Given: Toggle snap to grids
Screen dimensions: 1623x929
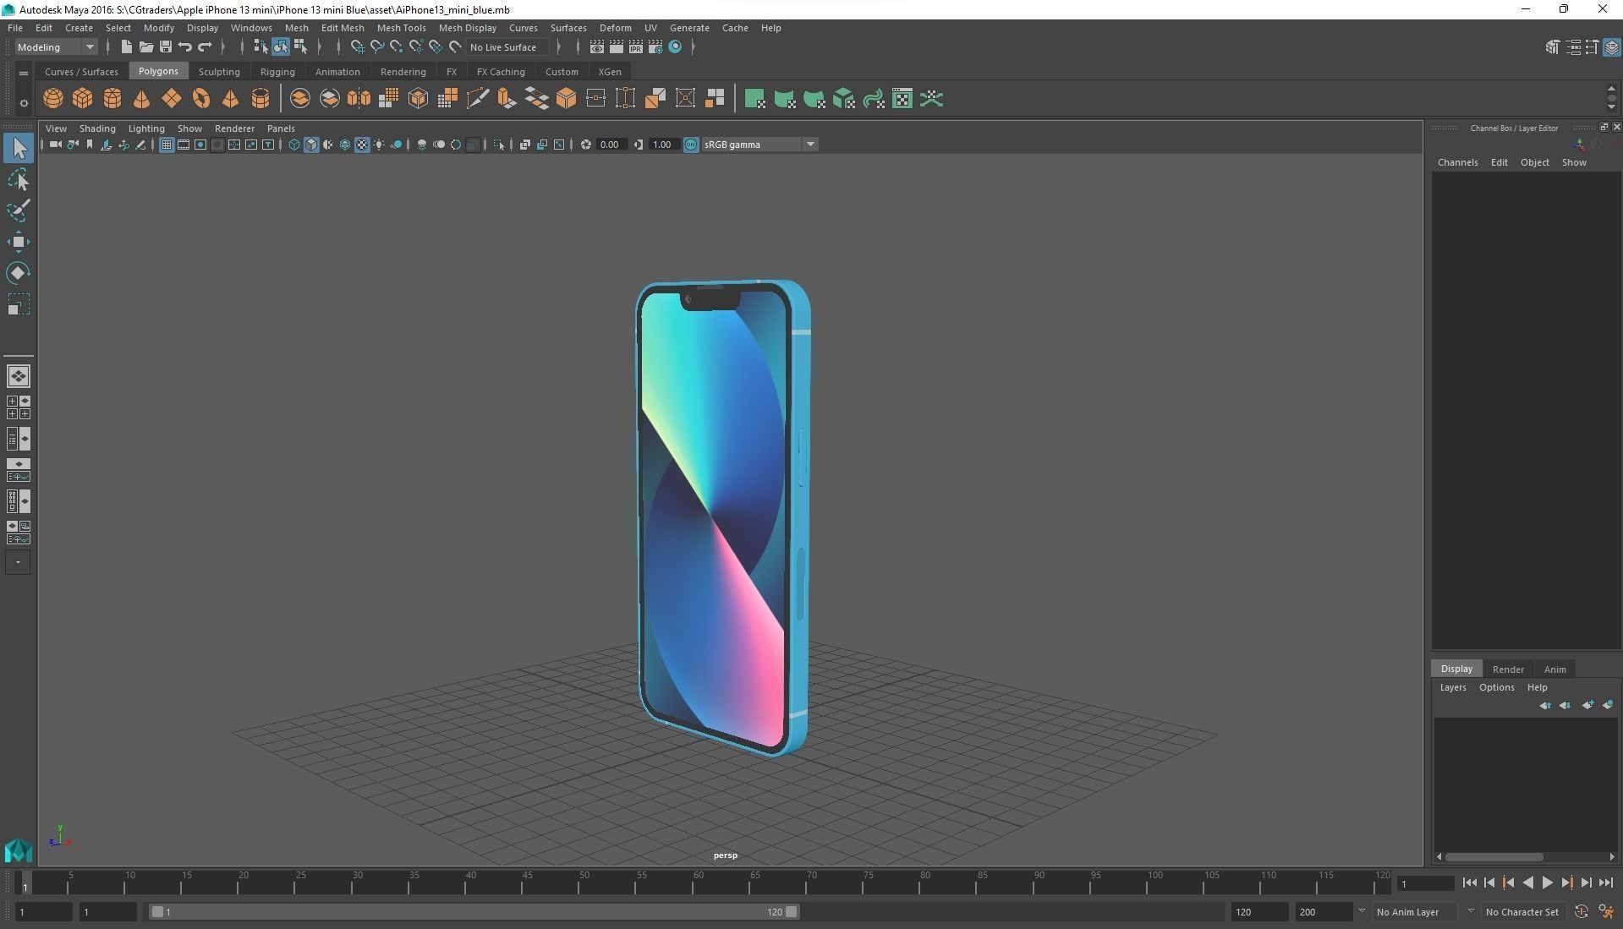Looking at the screenshot, I should [x=357, y=47].
